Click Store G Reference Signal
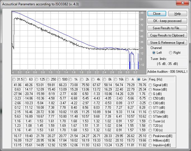The height and width of the screenshot is (151, 191). (x=167, y=43)
